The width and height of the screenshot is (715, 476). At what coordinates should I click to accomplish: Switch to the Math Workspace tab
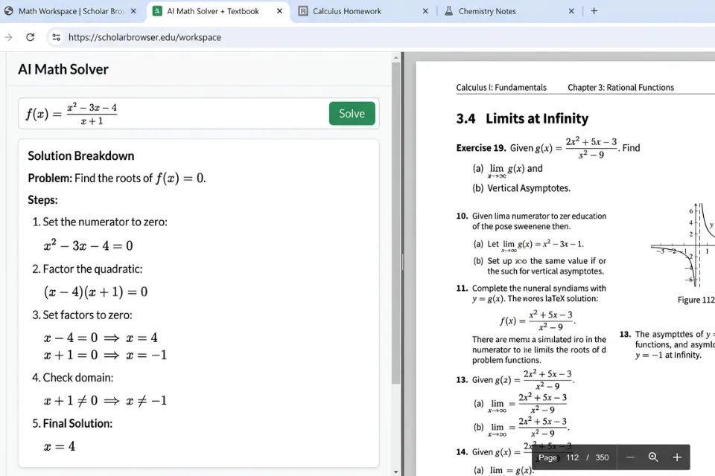click(x=71, y=12)
